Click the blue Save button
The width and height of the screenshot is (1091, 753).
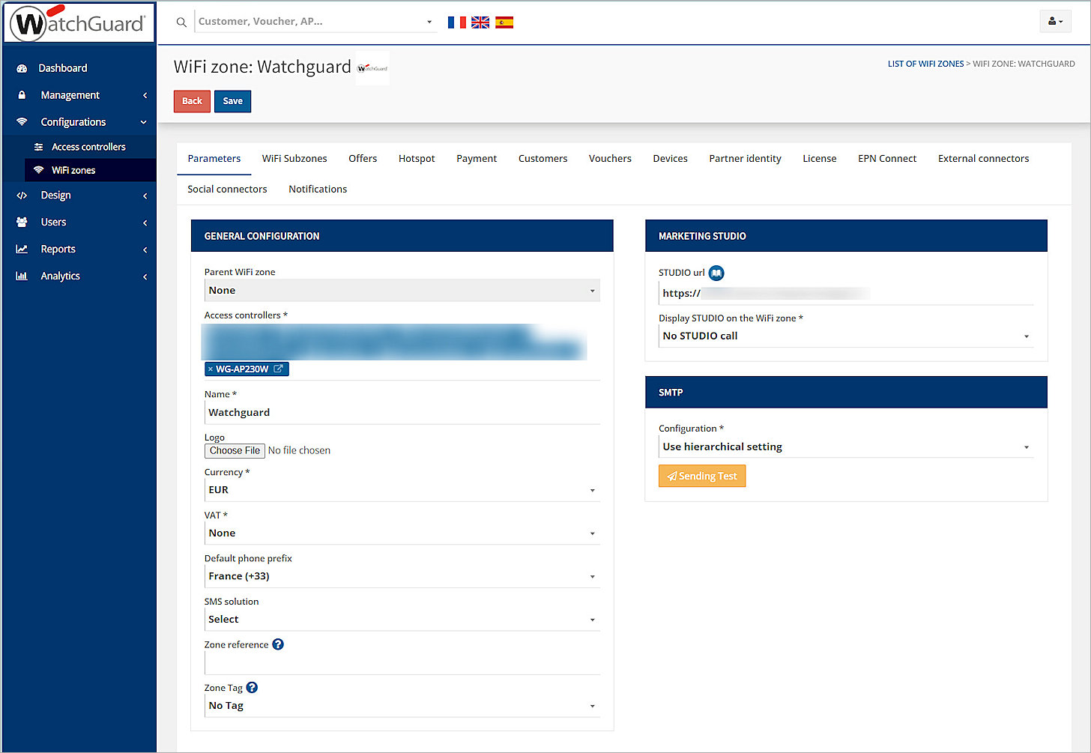point(232,101)
